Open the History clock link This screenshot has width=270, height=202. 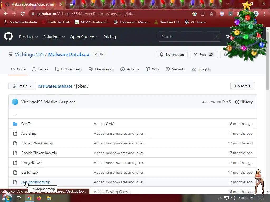(244, 102)
